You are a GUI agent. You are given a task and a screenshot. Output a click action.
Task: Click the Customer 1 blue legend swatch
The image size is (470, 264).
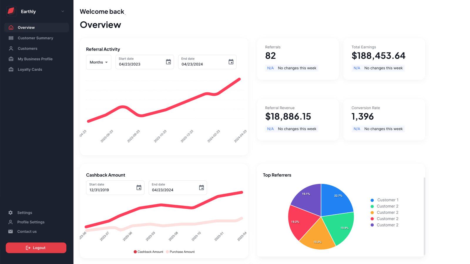tap(372, 200)
